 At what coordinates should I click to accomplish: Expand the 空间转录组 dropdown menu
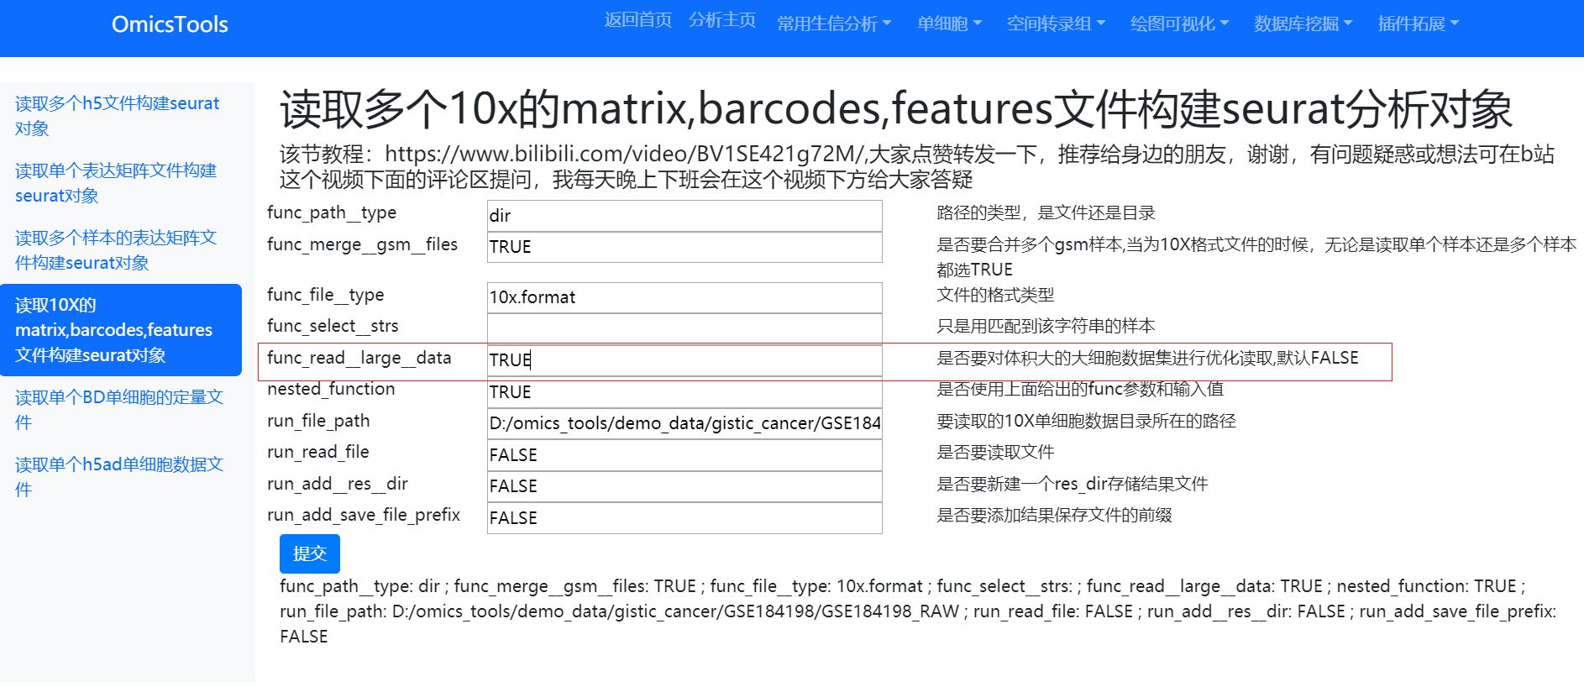click(x=1056, y=24)
